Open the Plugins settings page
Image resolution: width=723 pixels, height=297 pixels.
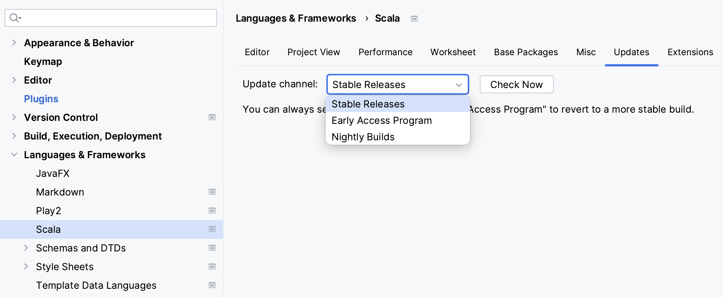pyautogui.click(x=41, y=99)
